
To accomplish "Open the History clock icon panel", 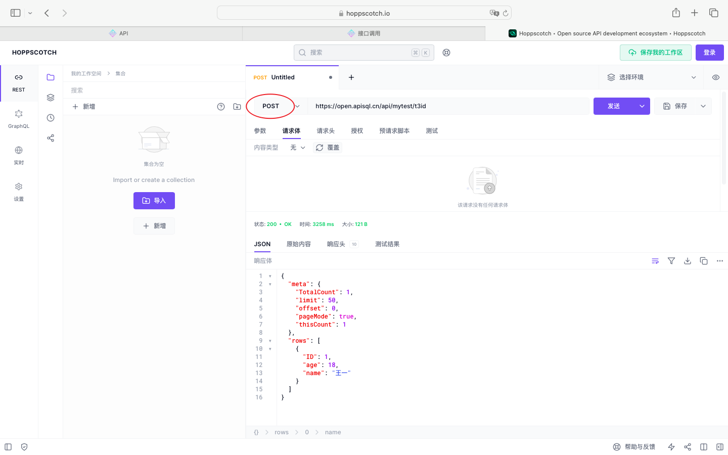I will [x=51, y=118].
